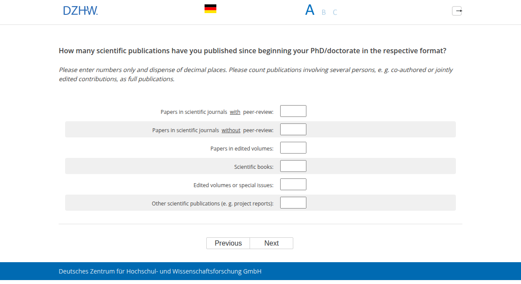Focus the journals with peer-review input
Viewport: 521px width, 284px height.
(293, 111)
